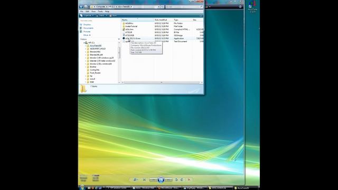The height and width of the screenshot is (190, 338).
Task: Open the Organize dropdown
Action: coord(87,15)
